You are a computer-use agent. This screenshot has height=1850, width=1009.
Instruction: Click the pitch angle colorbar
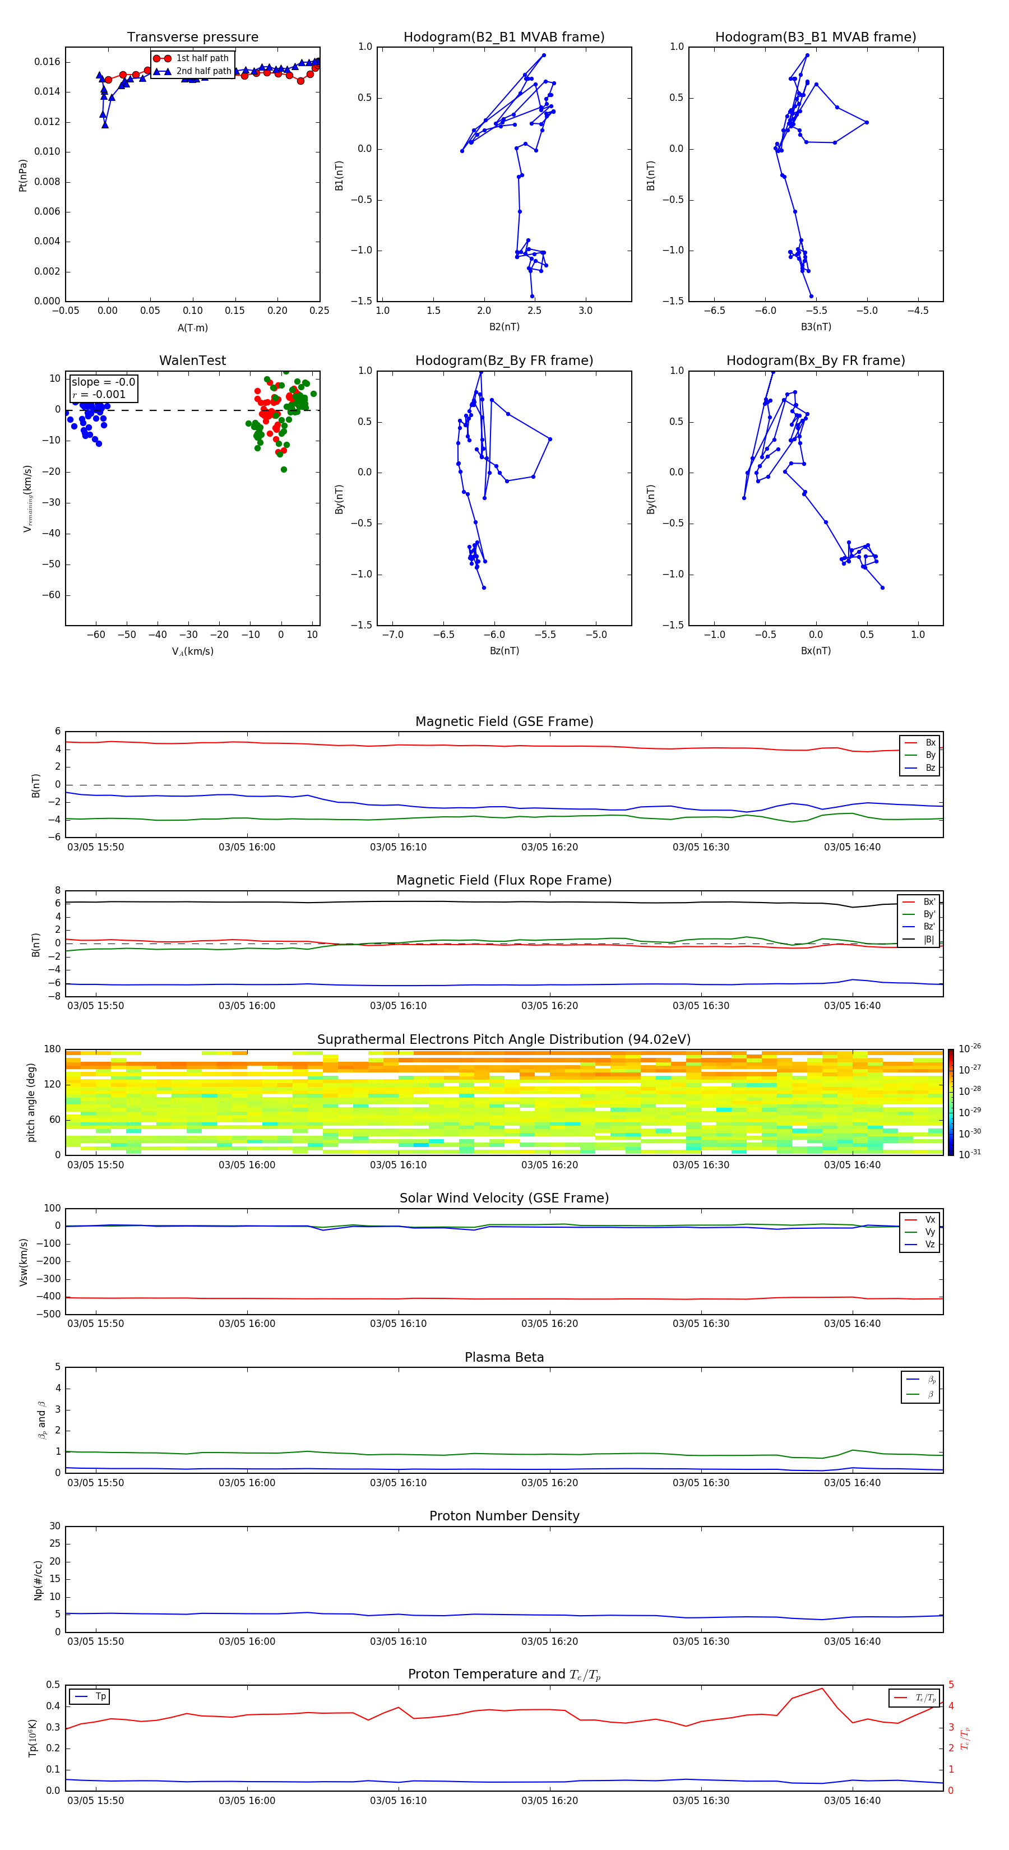point(951,1102)
